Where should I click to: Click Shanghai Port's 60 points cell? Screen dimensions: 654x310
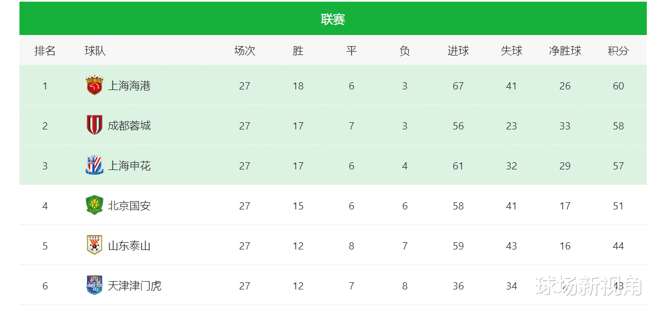618,86
